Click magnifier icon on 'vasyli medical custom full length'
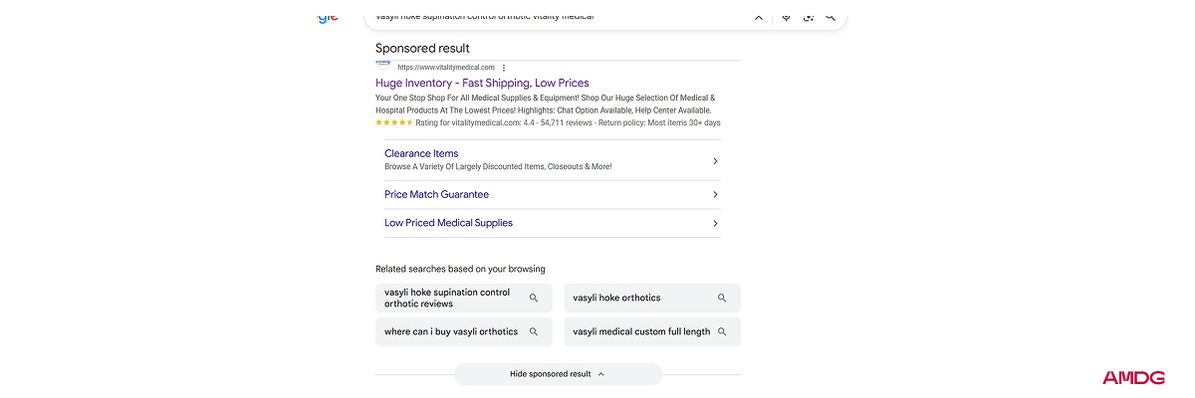This screenshot has width=1195, height=398. pyautogui.click(x=722, y=332)
